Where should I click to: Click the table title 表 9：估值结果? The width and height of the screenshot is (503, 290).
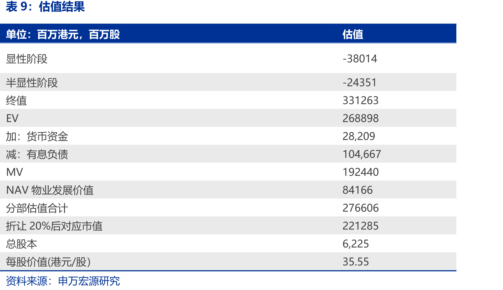45,7
